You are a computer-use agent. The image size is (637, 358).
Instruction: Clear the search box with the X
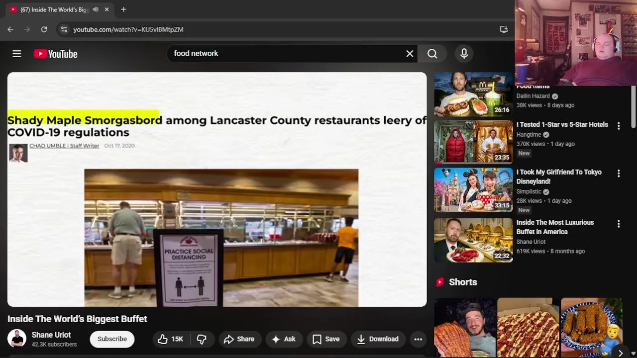[x=410, y=54]
